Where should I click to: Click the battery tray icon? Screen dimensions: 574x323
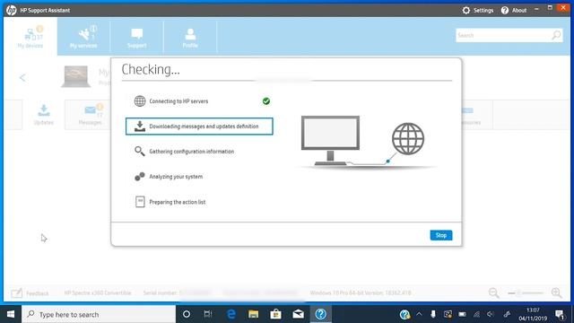[463, 314]
